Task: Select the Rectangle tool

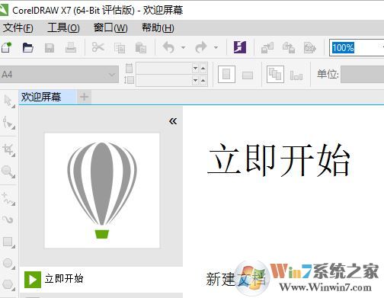Action: tap(8, 242)
